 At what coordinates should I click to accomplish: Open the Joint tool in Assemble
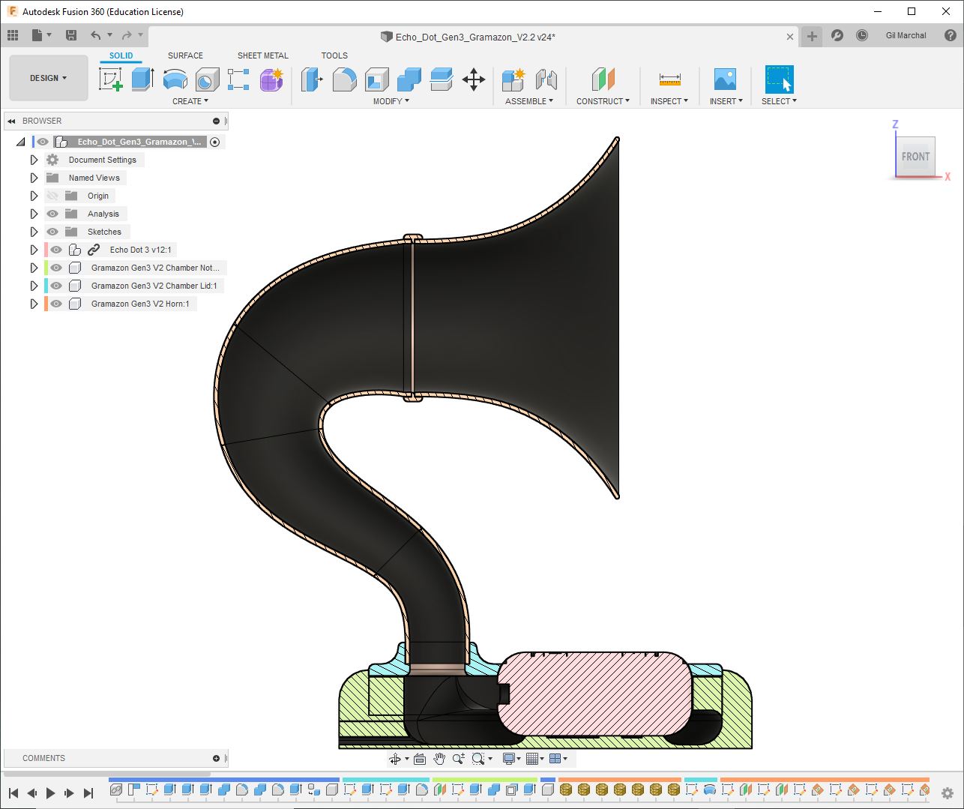[546, 79]
